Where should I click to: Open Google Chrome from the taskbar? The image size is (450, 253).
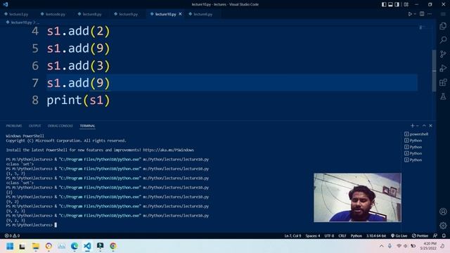[x=113, y=246]
